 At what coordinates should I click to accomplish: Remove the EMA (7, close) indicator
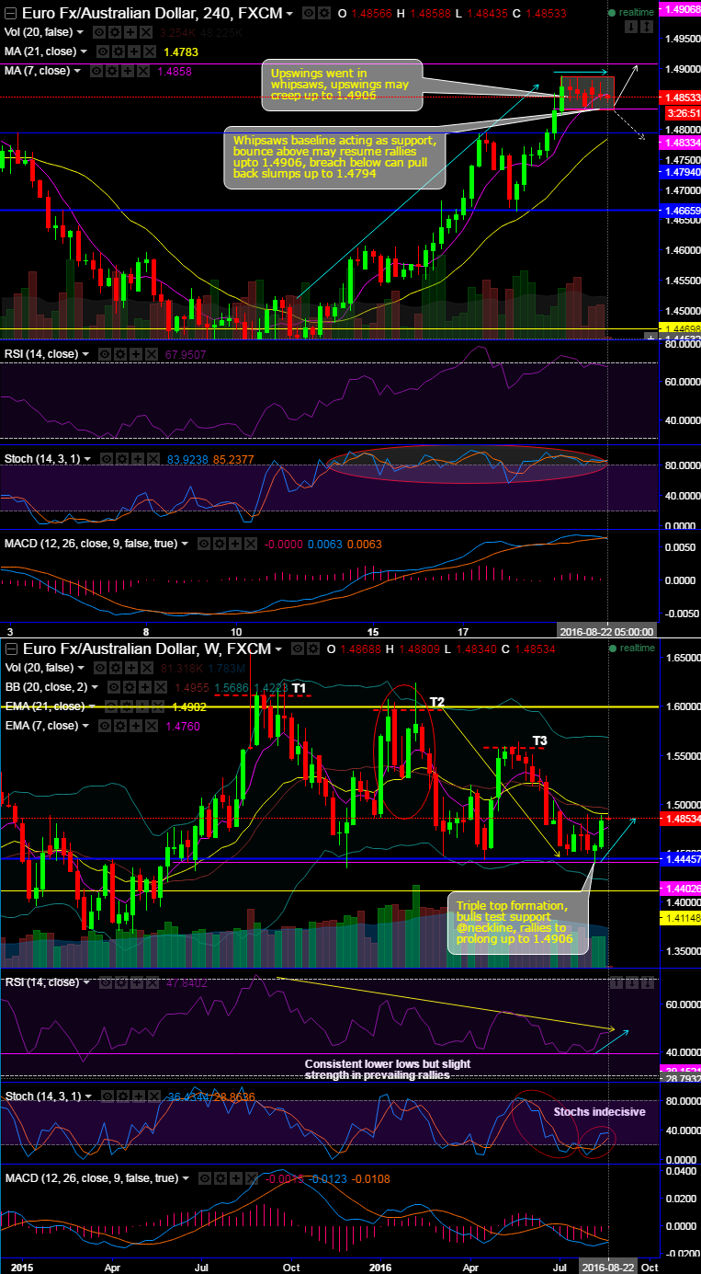point(152,726)
